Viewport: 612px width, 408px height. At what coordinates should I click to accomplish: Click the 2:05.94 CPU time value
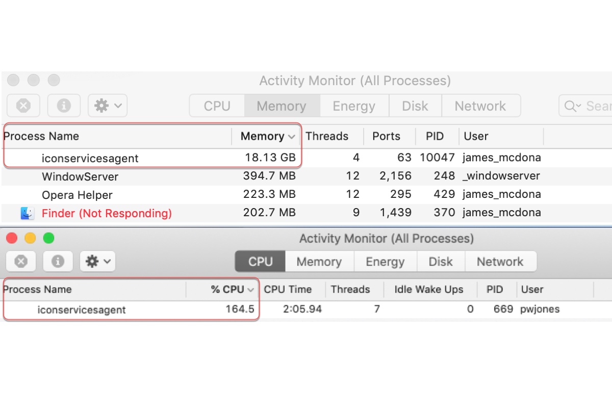(302, 309)
